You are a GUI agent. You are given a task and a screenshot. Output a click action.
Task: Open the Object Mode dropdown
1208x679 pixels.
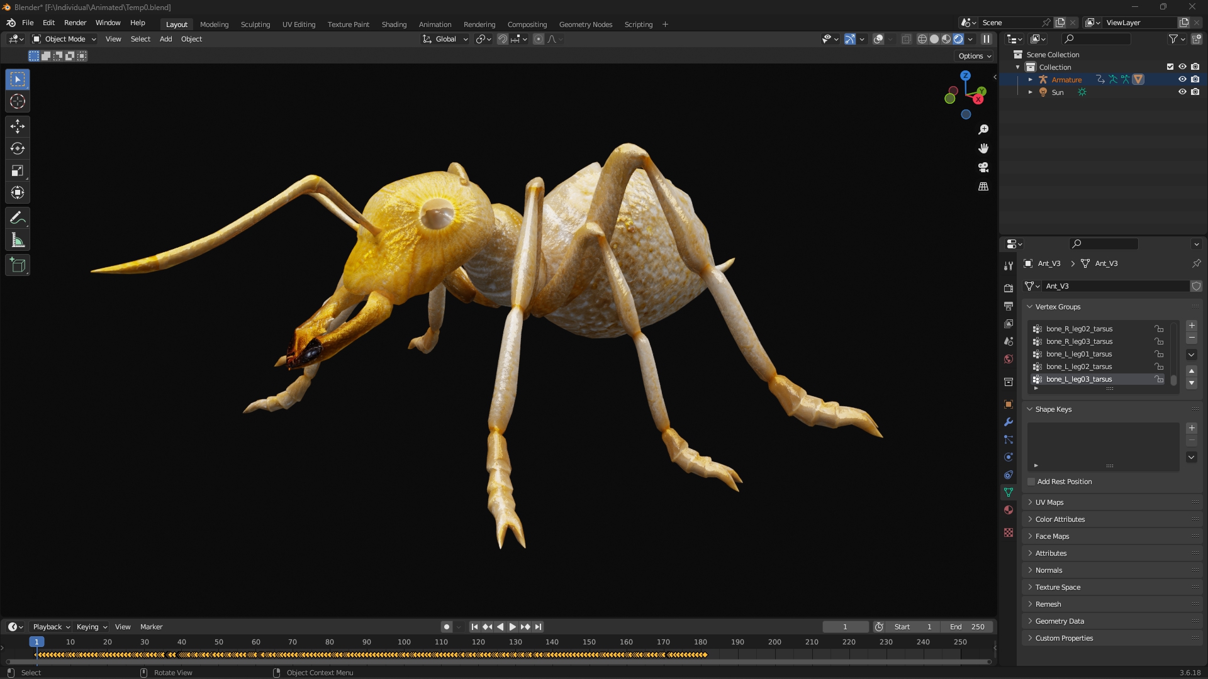pos(64,39)
